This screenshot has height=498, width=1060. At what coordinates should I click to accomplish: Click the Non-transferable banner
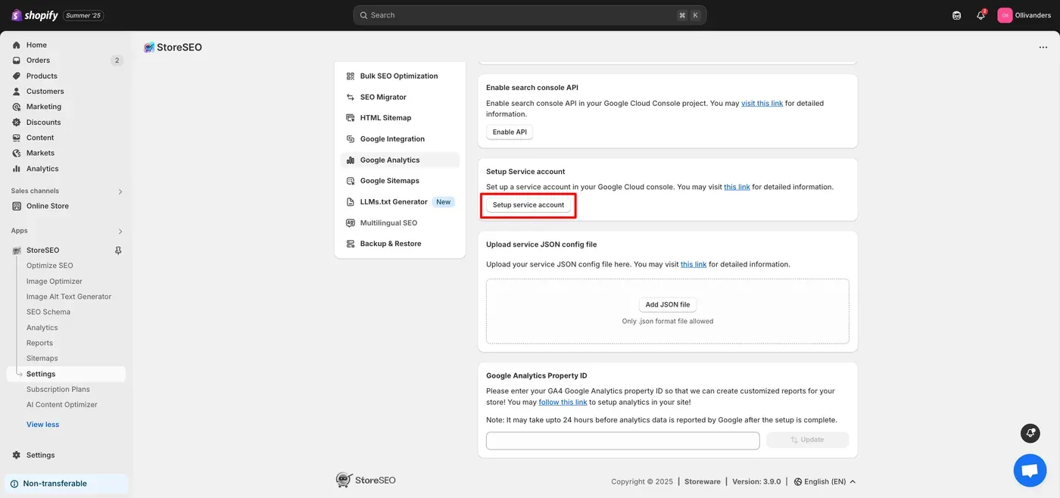[x=67, y=484]
